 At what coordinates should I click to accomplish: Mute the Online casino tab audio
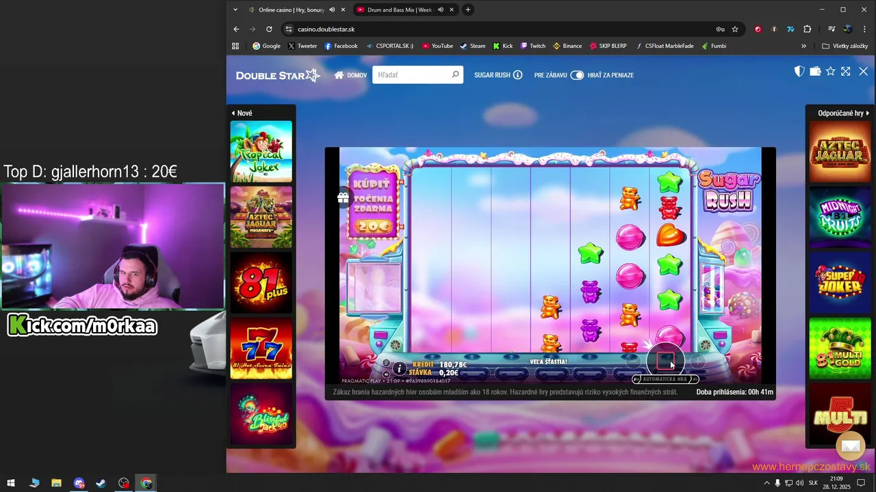332,10
